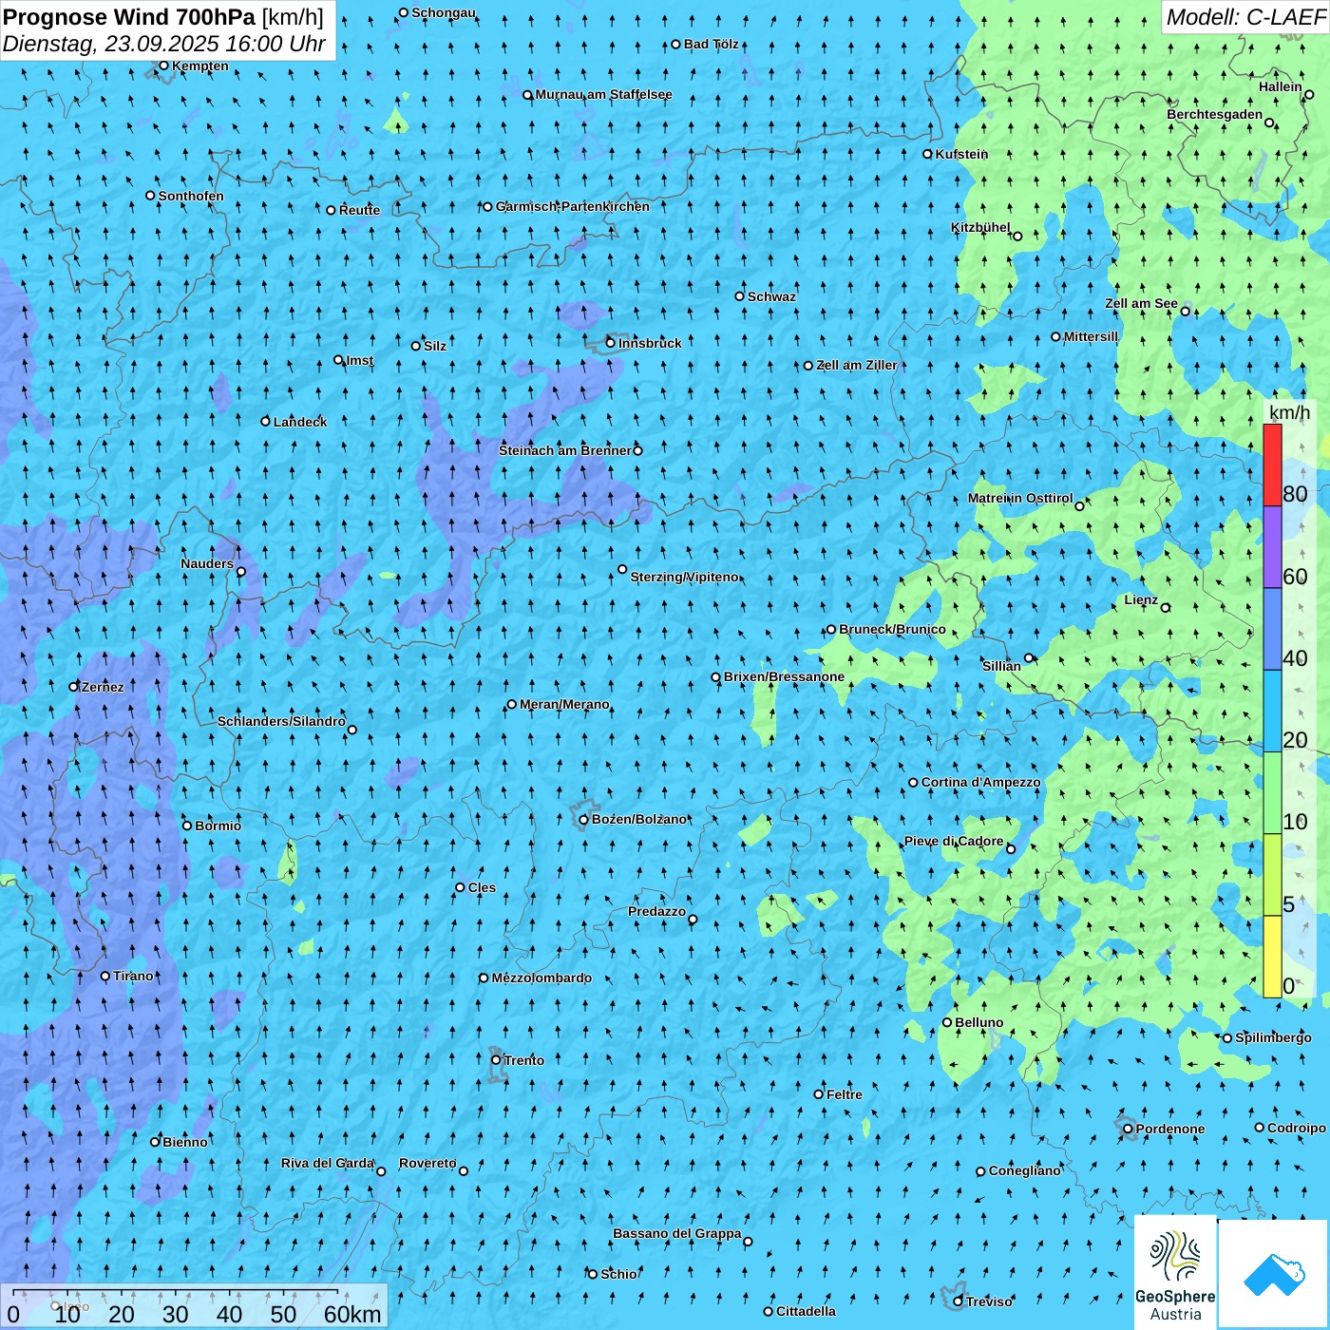Click the 'Zell am Ziller' label
The image size is (1330, 1330).
(x=857, y=365)
